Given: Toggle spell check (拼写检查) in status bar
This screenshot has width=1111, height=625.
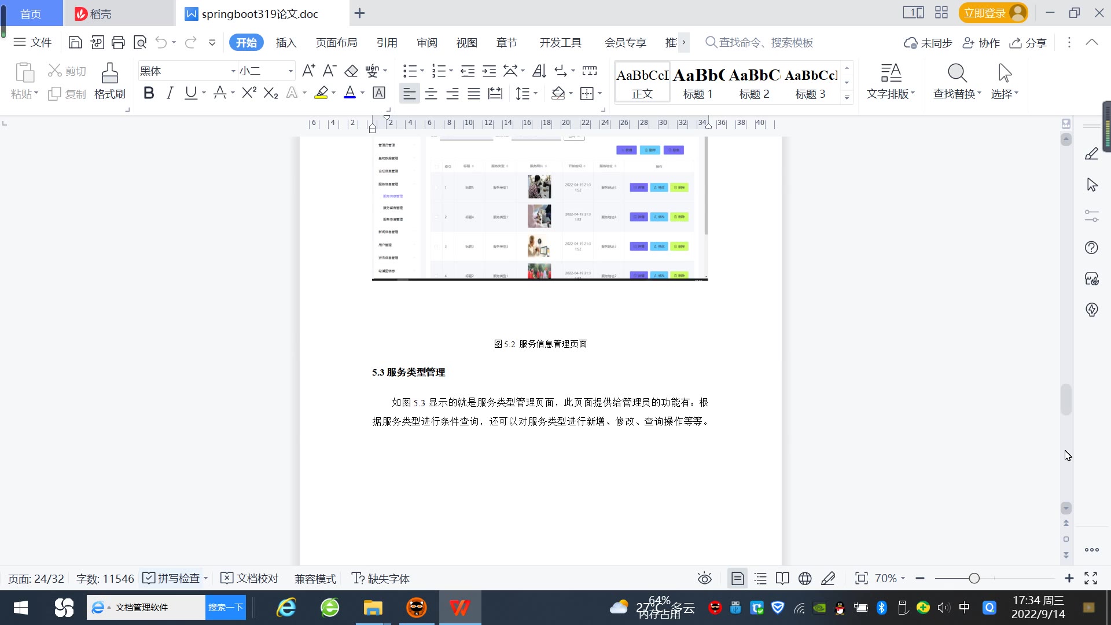Looking at the screenshot, I should [172, 579].
